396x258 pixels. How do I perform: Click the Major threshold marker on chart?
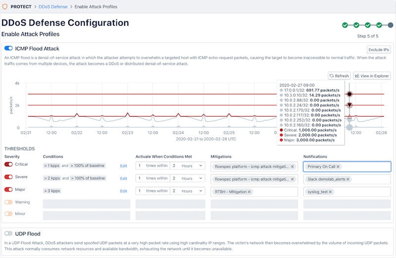(349, 94)
